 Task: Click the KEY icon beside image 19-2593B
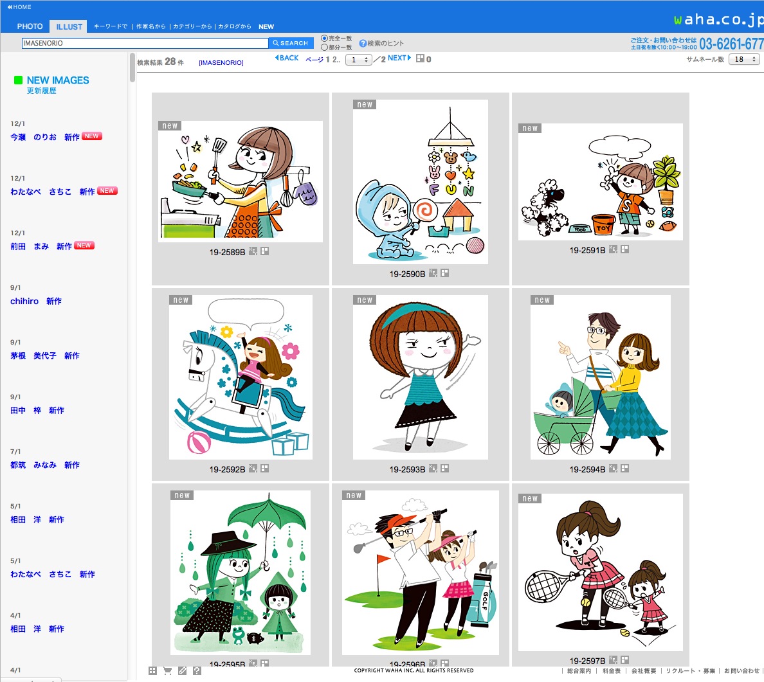433,469
